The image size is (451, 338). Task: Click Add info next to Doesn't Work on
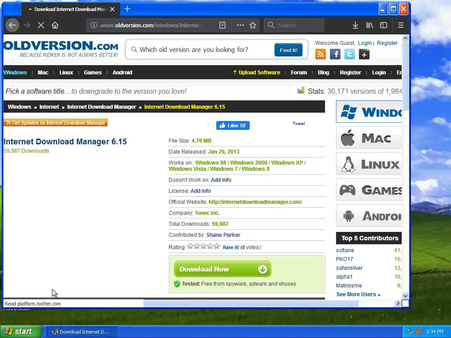point(221,180)
